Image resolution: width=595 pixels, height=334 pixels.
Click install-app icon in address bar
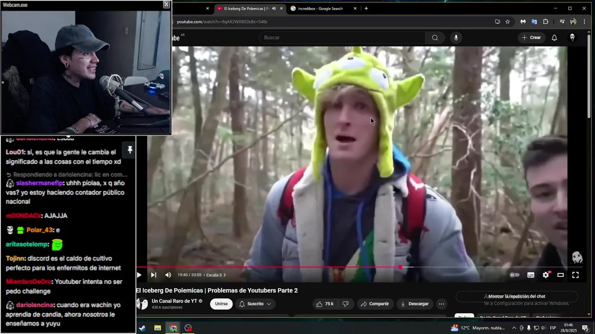click(x=497, y=22)
